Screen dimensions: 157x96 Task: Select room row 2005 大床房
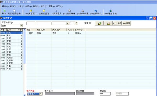(12, 63)
